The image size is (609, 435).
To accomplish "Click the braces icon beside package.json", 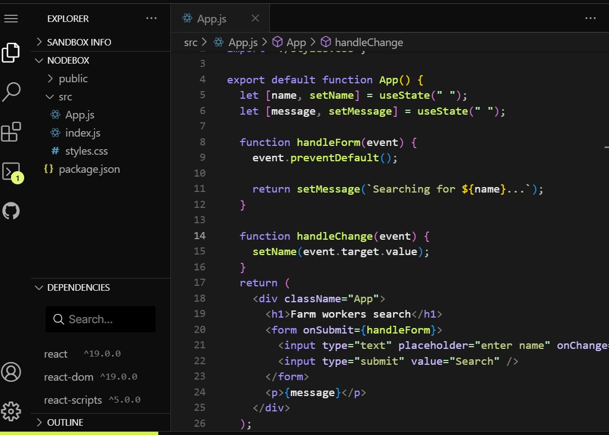I will pos(48,168).
